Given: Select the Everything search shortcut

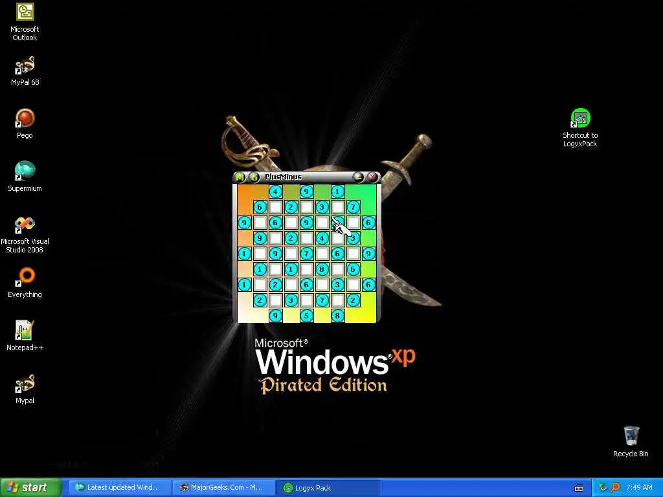Looking at the screenshot, I should point(25,283).
